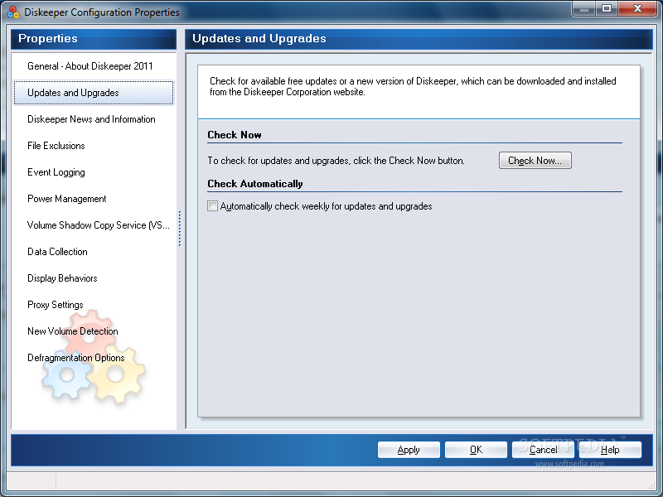Screen dimensions: 663x497
Task: Apply the configuration changes
Action: click(409, 450)
